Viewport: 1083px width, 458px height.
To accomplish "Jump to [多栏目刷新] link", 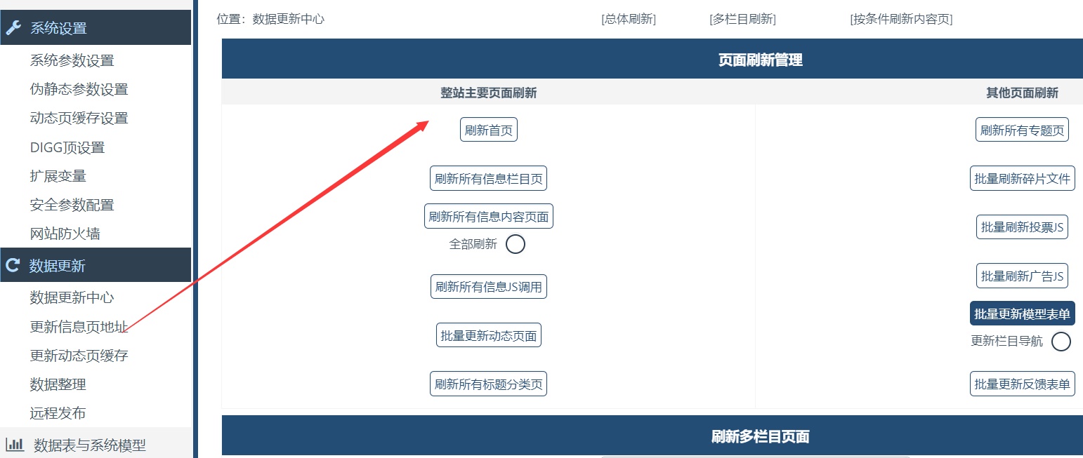I will [x=742, y=20].
